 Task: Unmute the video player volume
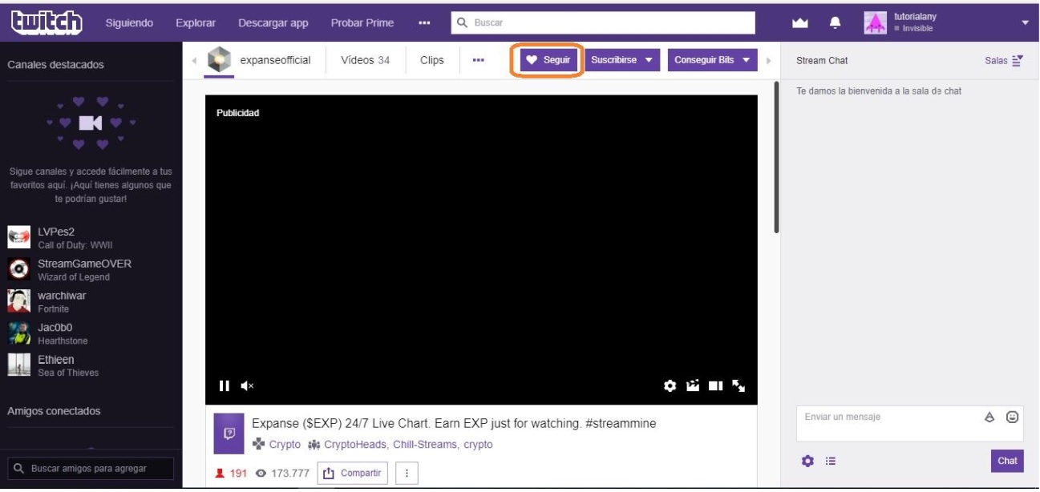(x=247, y=386)
